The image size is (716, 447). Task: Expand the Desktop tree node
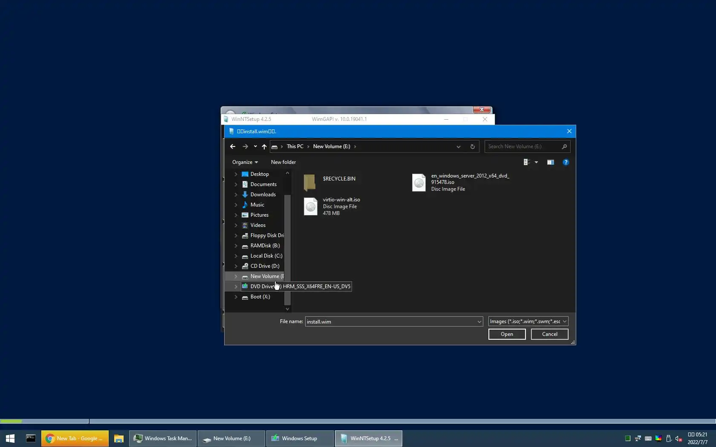(236, 174)
